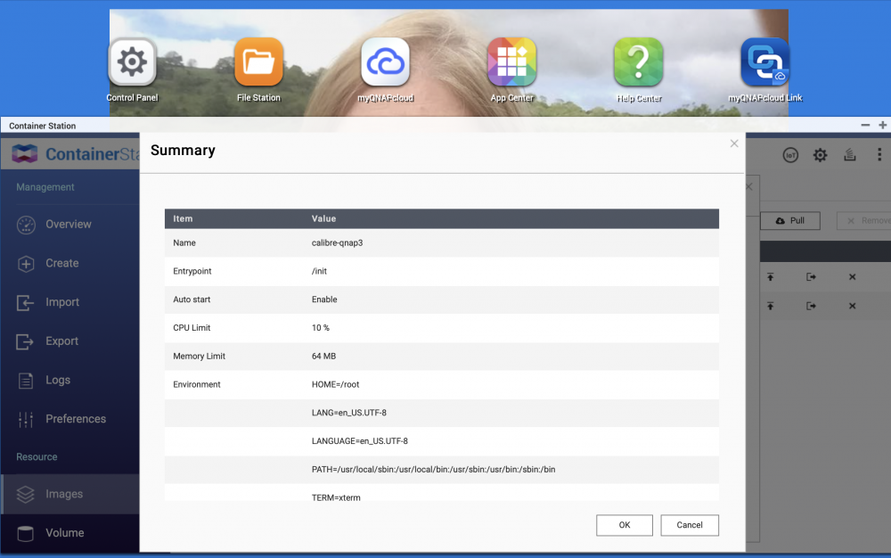Click the PATH environment value row
This screenshot has height=558, width=891.
point(442,470)
